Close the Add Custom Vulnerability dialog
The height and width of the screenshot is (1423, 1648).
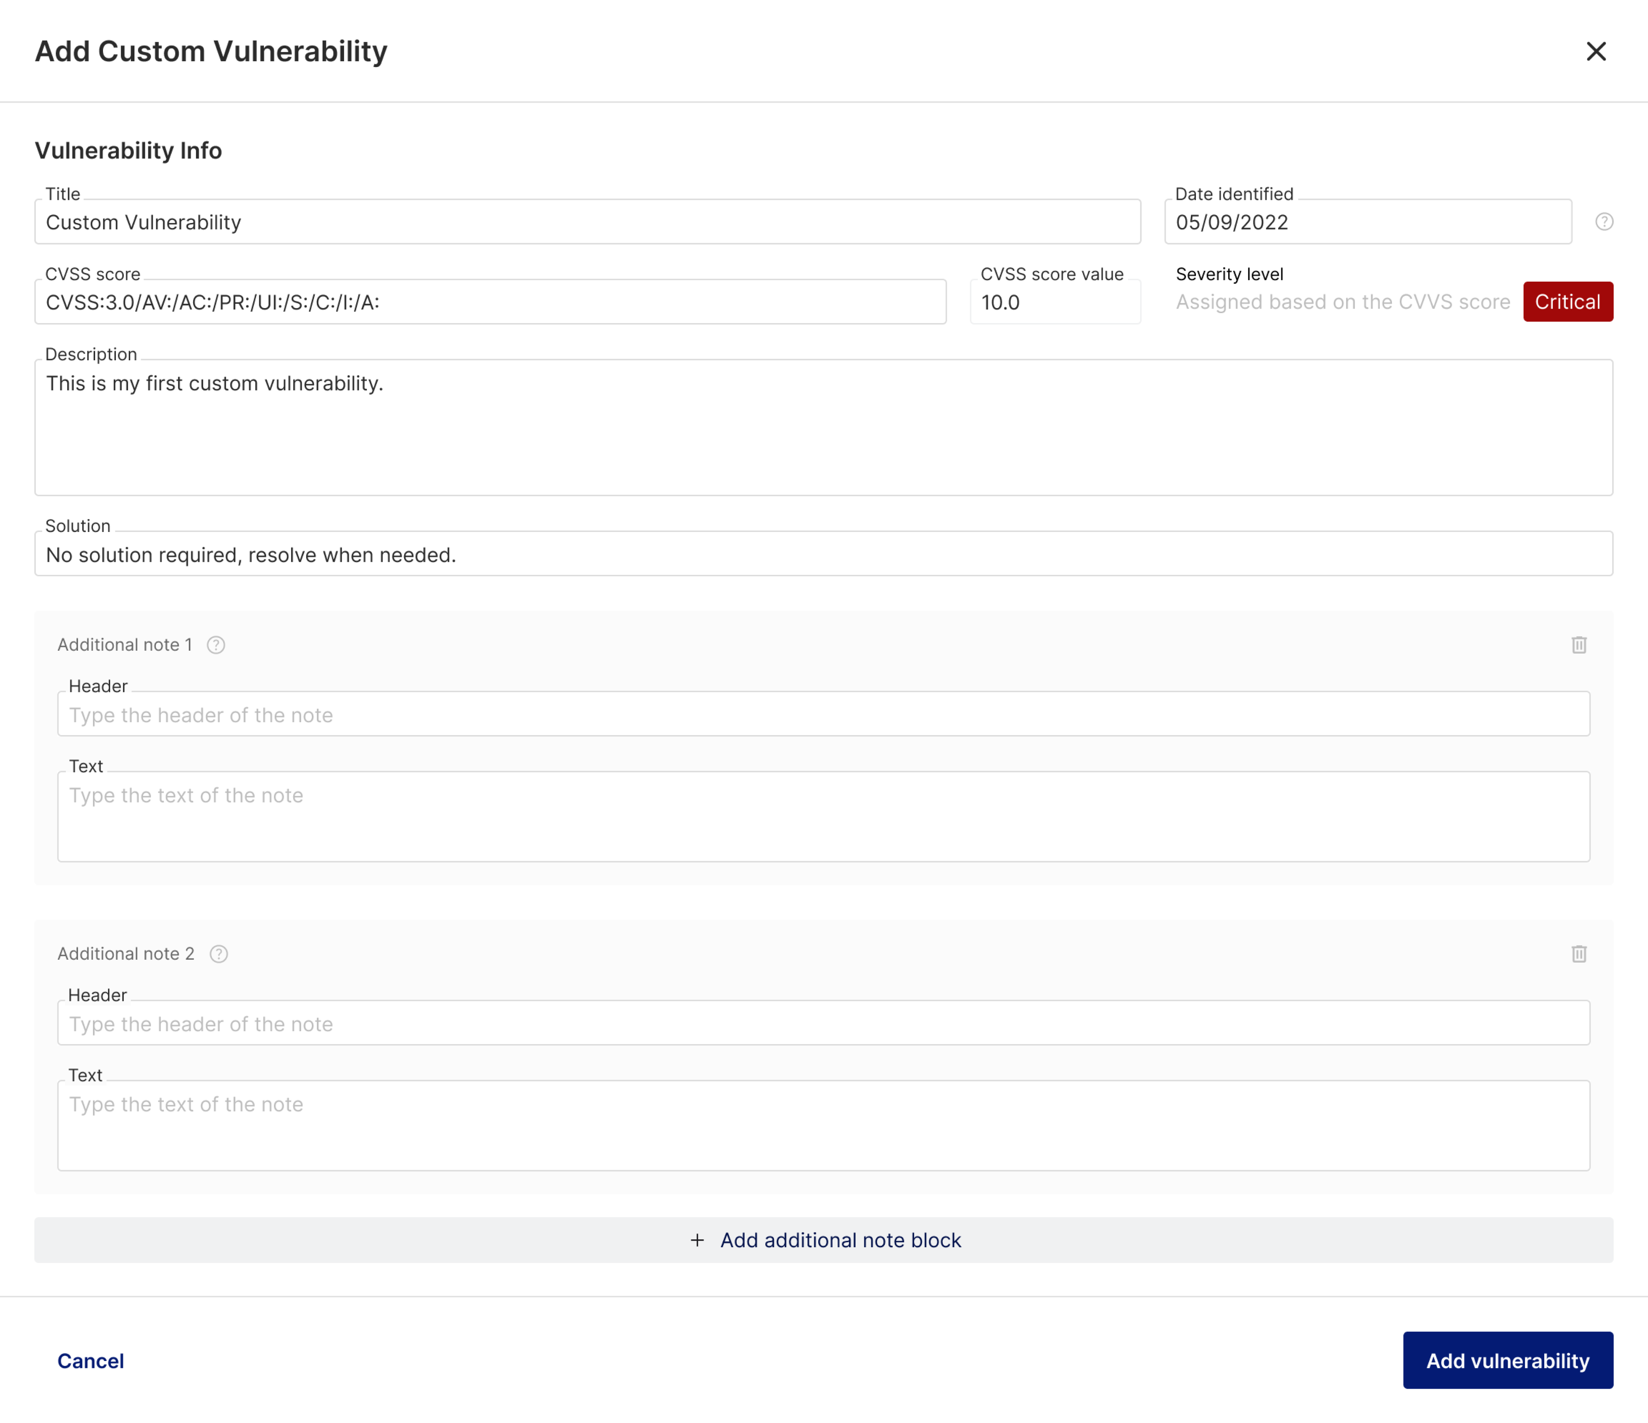click(1597, 51)
